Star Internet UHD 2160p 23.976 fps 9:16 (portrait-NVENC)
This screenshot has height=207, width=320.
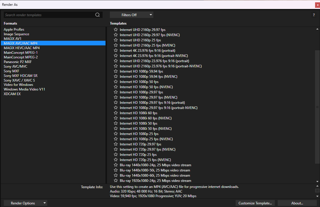pos(116,66)
